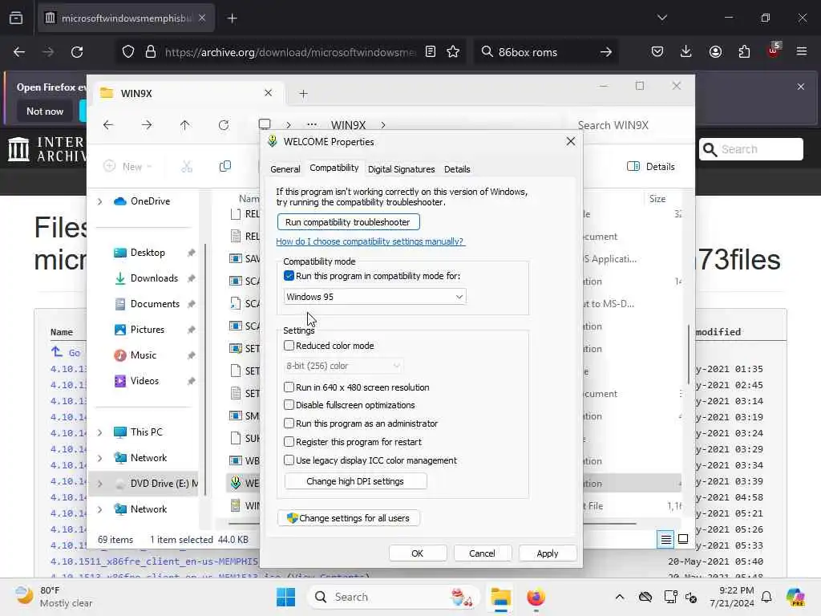Screen dimensions: 821x616
Task: Click Change high DPI settings button
Action: coord(355,481)
